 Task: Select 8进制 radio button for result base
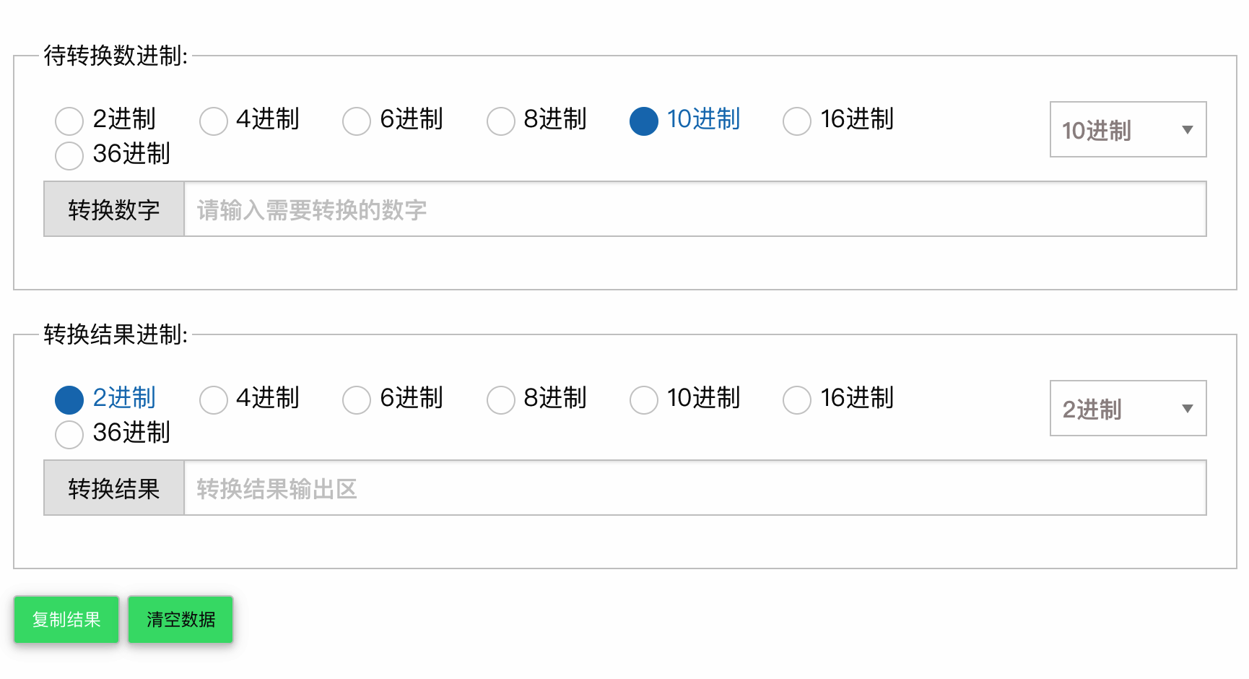tap(501, 399)
